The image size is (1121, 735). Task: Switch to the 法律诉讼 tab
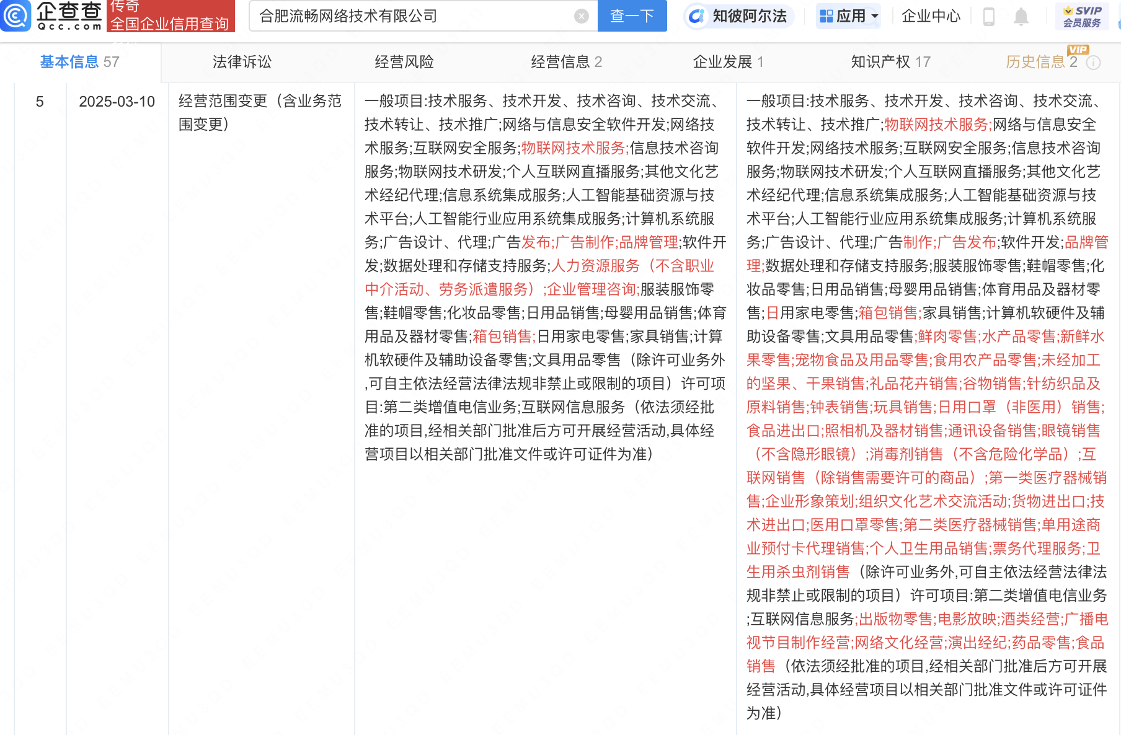(x=242, y=62)
